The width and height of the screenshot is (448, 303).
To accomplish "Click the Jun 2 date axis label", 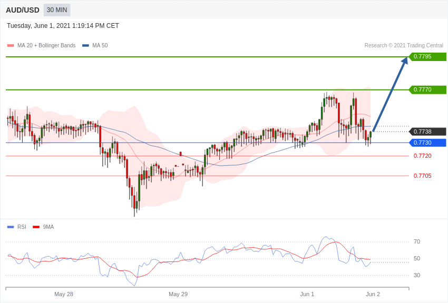I will pos(373,294).
